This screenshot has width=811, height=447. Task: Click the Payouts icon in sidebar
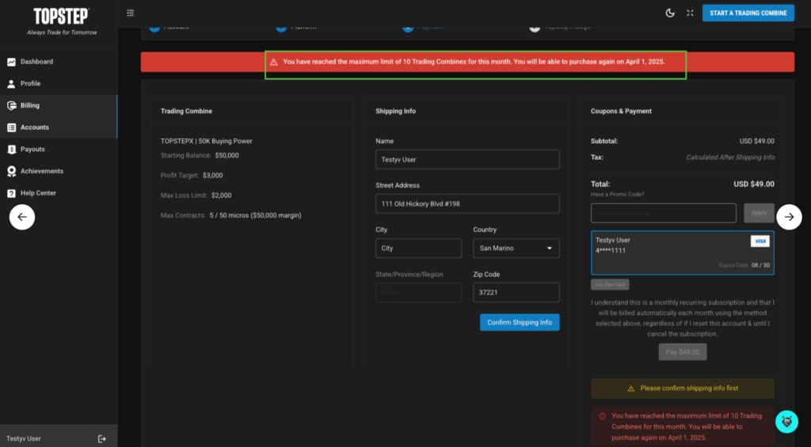(x=11, y=150)
